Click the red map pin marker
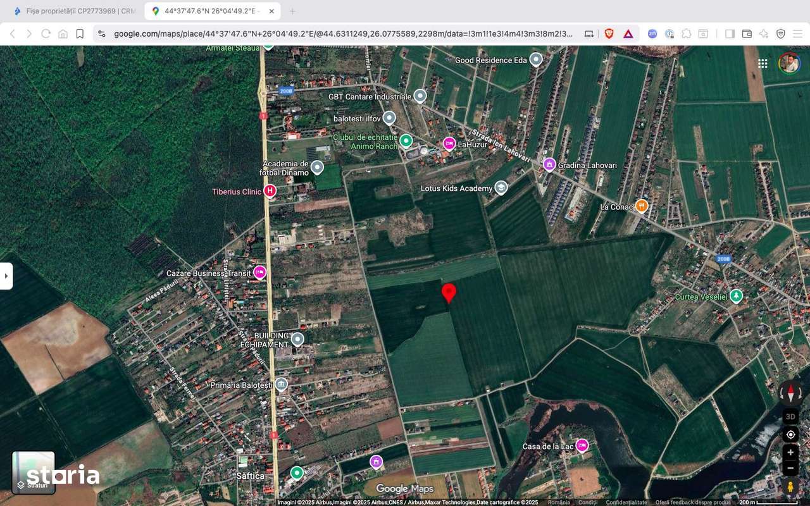Image resolution: width=810 pixels, height=506 pixels. (x=449, y=293)
